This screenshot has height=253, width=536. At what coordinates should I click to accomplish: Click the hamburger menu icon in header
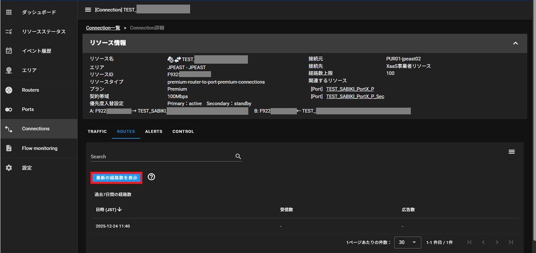pos(88,10)
